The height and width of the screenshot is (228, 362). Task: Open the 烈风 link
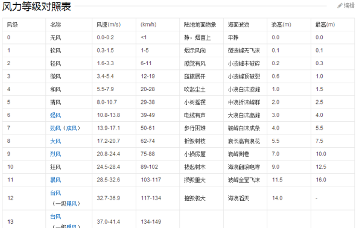click(56, 154)
